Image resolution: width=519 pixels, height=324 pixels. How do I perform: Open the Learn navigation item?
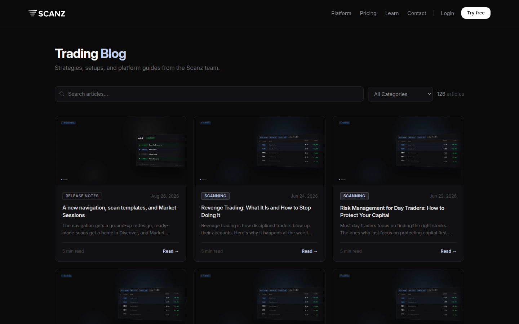pyautogui.click(x=392, y=13)
